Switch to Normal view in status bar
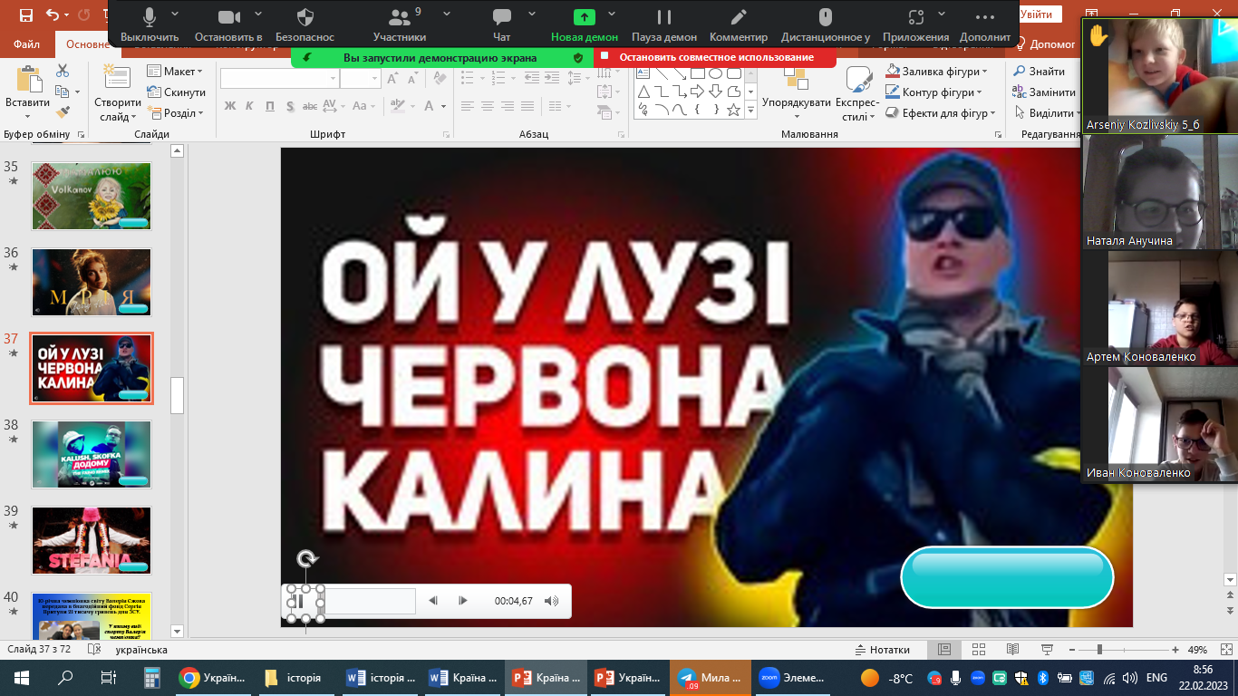The image size is (1238, 696). 944,650
